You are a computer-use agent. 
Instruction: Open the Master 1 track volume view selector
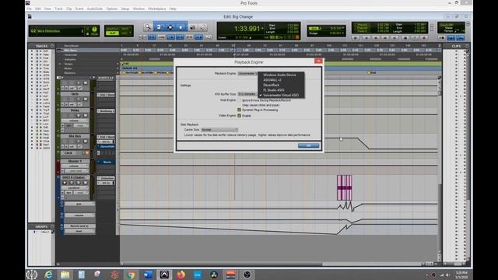click(x=75, y=166)
